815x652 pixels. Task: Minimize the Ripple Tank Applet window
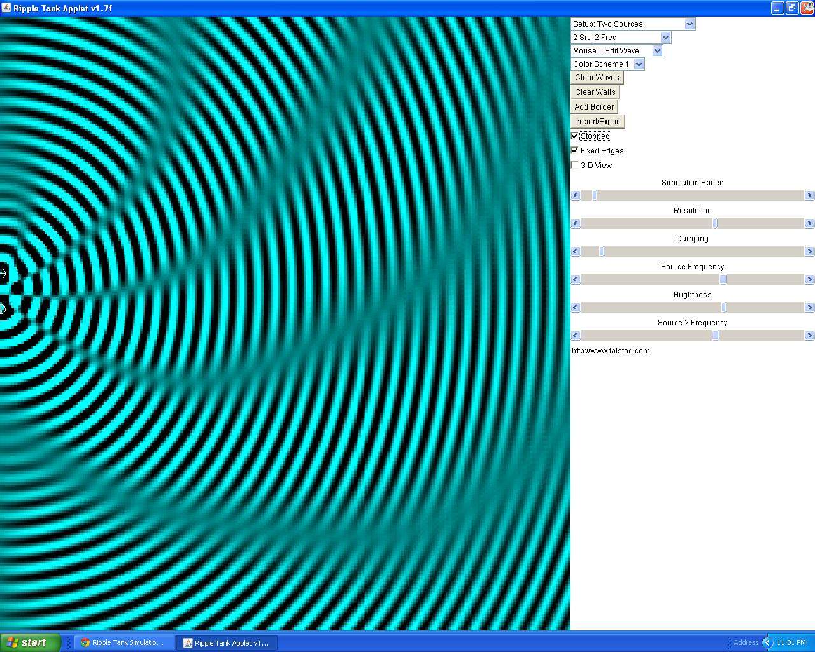(x=777, y=8)
